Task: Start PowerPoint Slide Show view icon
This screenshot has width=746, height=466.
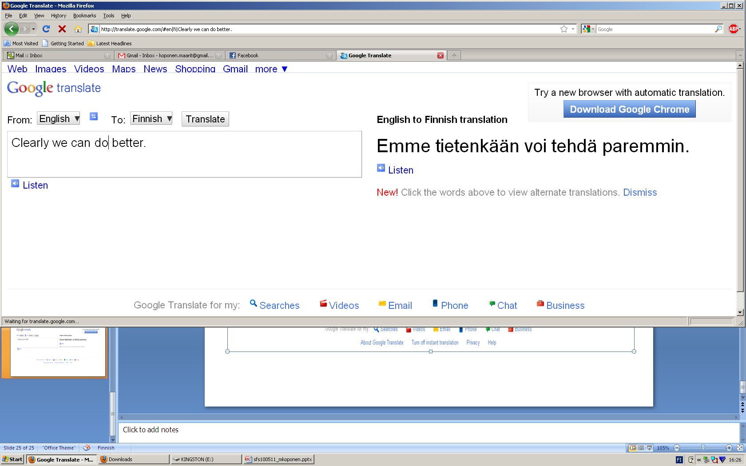Action: [x=649, y=448]
